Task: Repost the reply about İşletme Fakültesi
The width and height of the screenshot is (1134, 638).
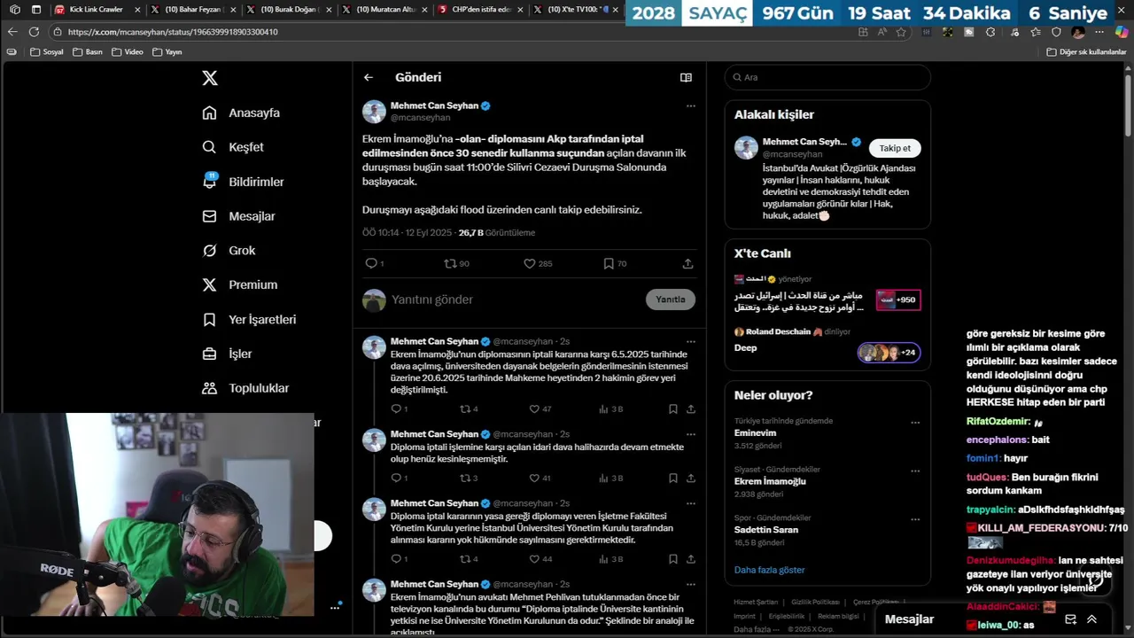Action: click(469, 559)
